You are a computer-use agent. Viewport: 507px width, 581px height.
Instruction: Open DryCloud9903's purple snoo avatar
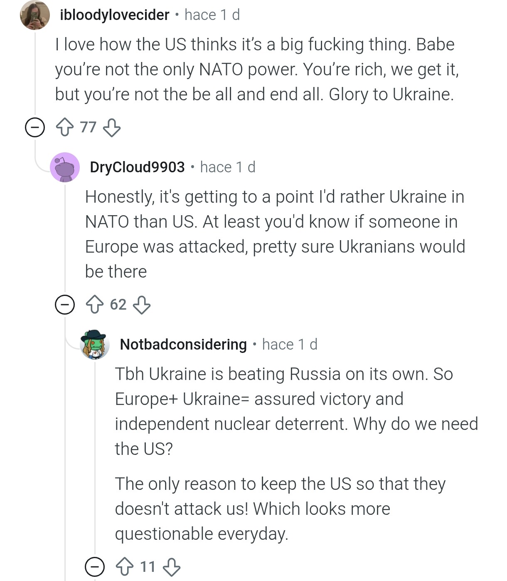tap(65, 167)
